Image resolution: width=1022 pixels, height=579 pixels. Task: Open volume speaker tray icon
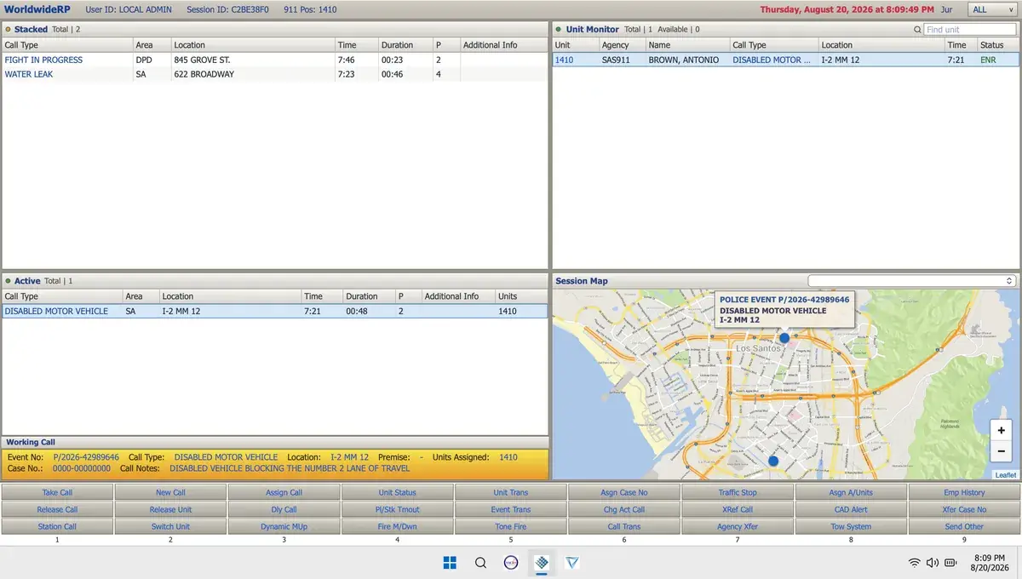[x=933, y=562]
